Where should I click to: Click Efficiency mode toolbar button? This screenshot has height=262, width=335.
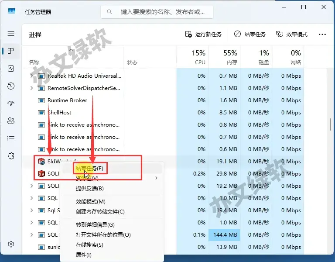pyautogui.click(x=292, y=34)
